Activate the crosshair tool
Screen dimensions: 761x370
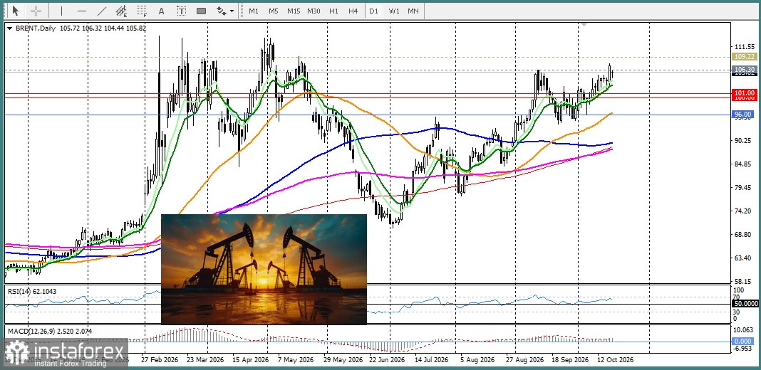pyautogui.click(x=36, y=11)
